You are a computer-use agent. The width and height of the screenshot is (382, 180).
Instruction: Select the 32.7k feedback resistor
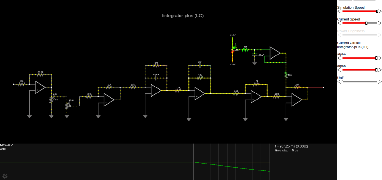click(40, 75)
